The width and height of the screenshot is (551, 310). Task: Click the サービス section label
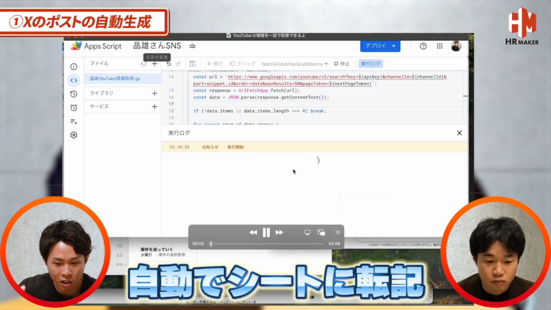pos(100,107)
